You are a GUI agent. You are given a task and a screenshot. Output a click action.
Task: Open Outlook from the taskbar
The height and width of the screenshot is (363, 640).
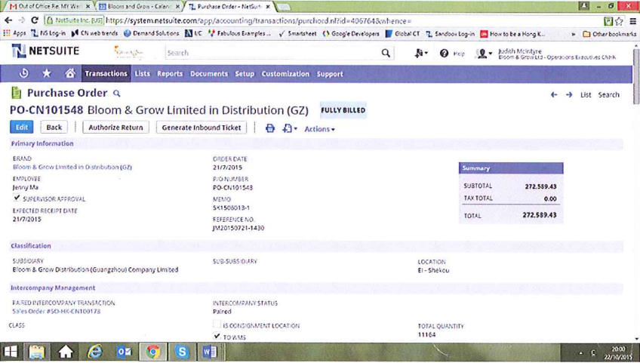[x=124, y=352]
